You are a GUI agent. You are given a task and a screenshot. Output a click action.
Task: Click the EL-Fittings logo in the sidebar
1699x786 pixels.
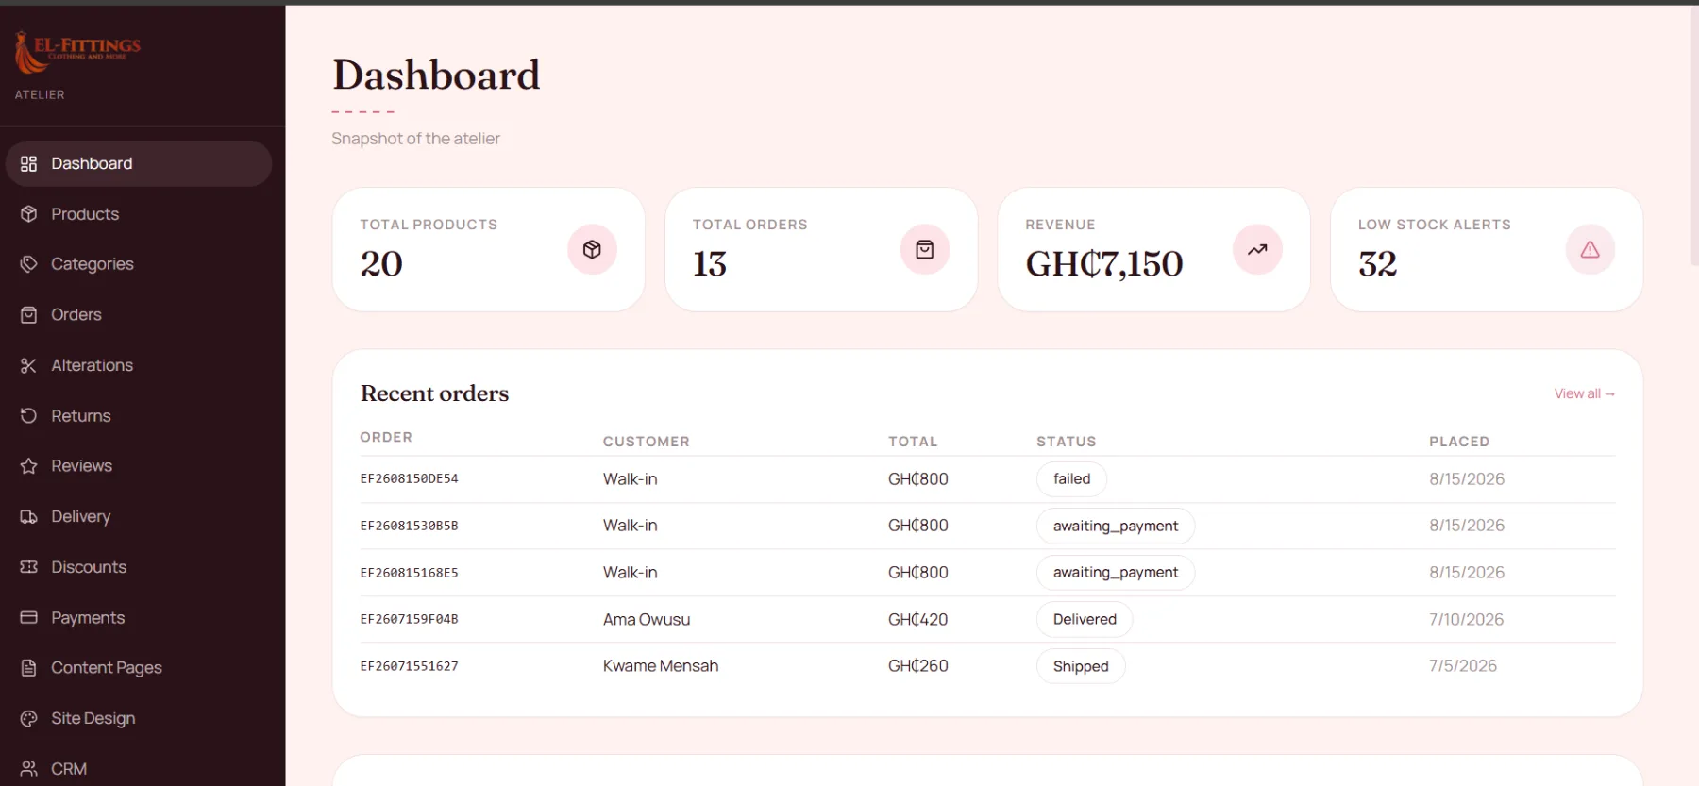tap(77, 52)
